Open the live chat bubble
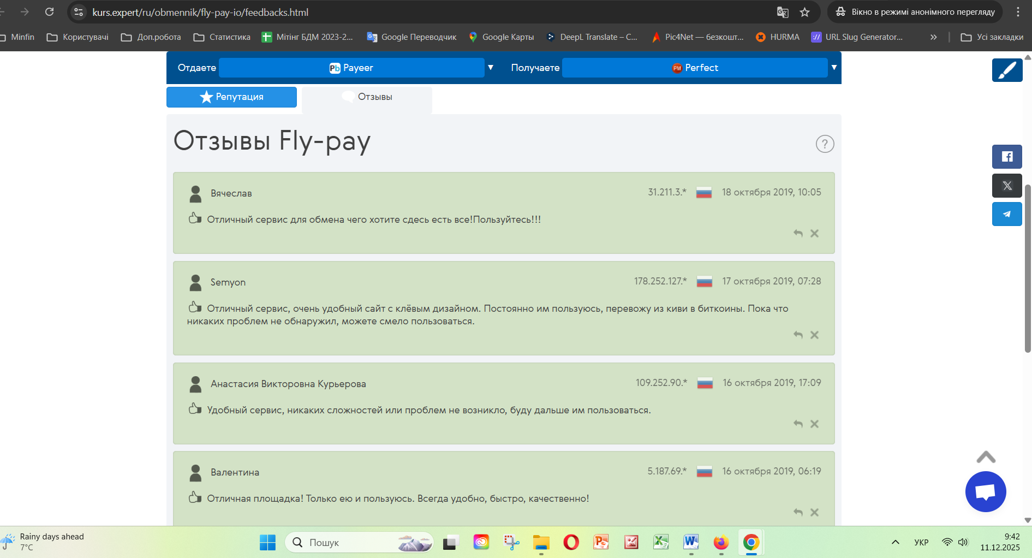Image resolution: width=1032 pixels, height=558 pixels. pyautogui.click(x=986, y=491)
